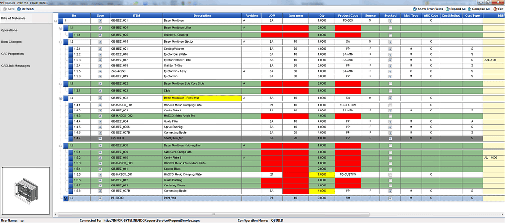Enable Stocked checkbox for row 1.4.1
Screen dimensions: 505x223
[x=391, y=105]
